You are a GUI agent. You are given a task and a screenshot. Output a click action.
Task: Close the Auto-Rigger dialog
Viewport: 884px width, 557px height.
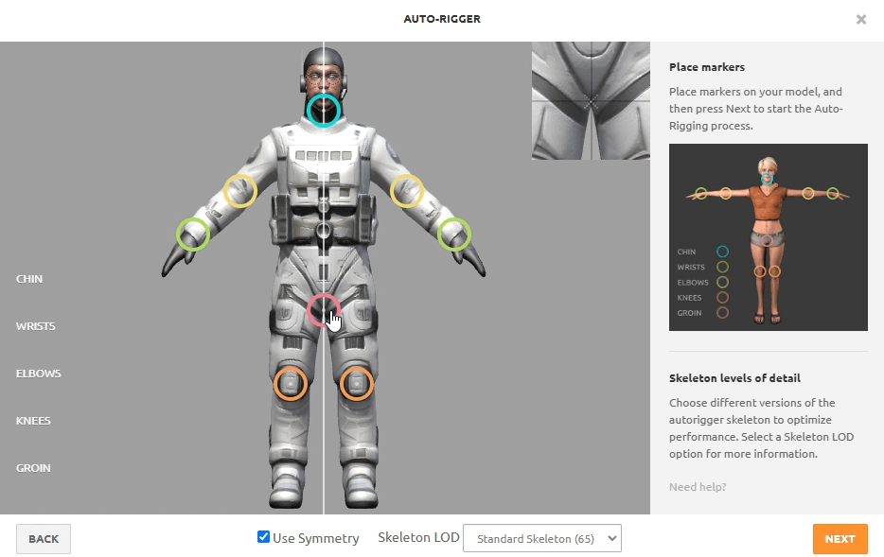pos(860,19)
